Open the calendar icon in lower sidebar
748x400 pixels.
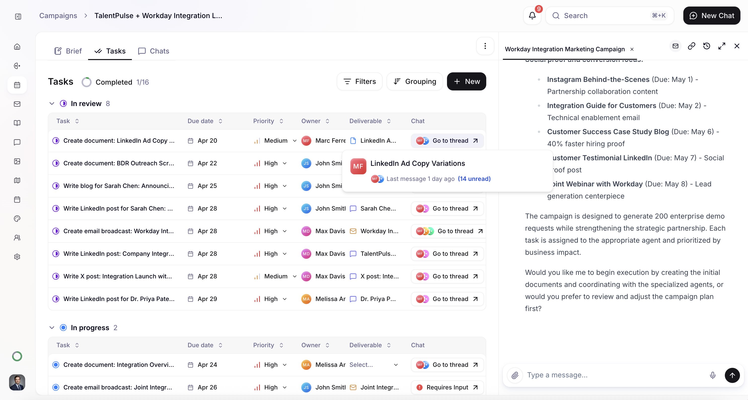(x=17, y=200)
